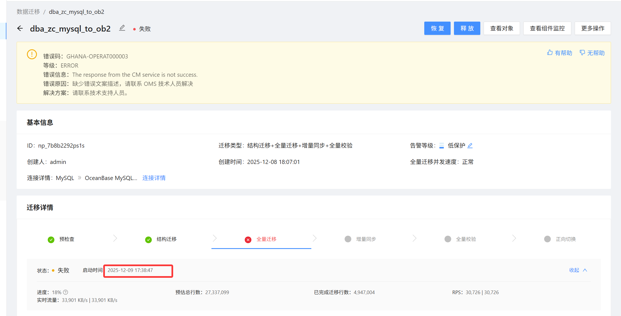Viewport: 621px width, 316px height.
Task: Click the thumbs-down 无帮助 icon
Action: (x=582, y=53)
